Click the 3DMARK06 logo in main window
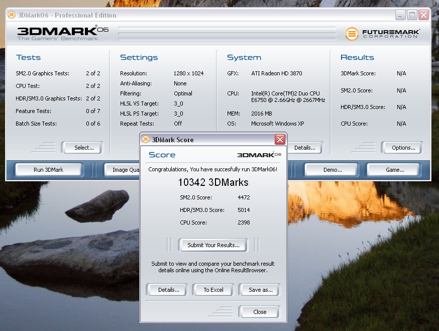The width and height of the screenshot is (439, 331). [63, 33]
